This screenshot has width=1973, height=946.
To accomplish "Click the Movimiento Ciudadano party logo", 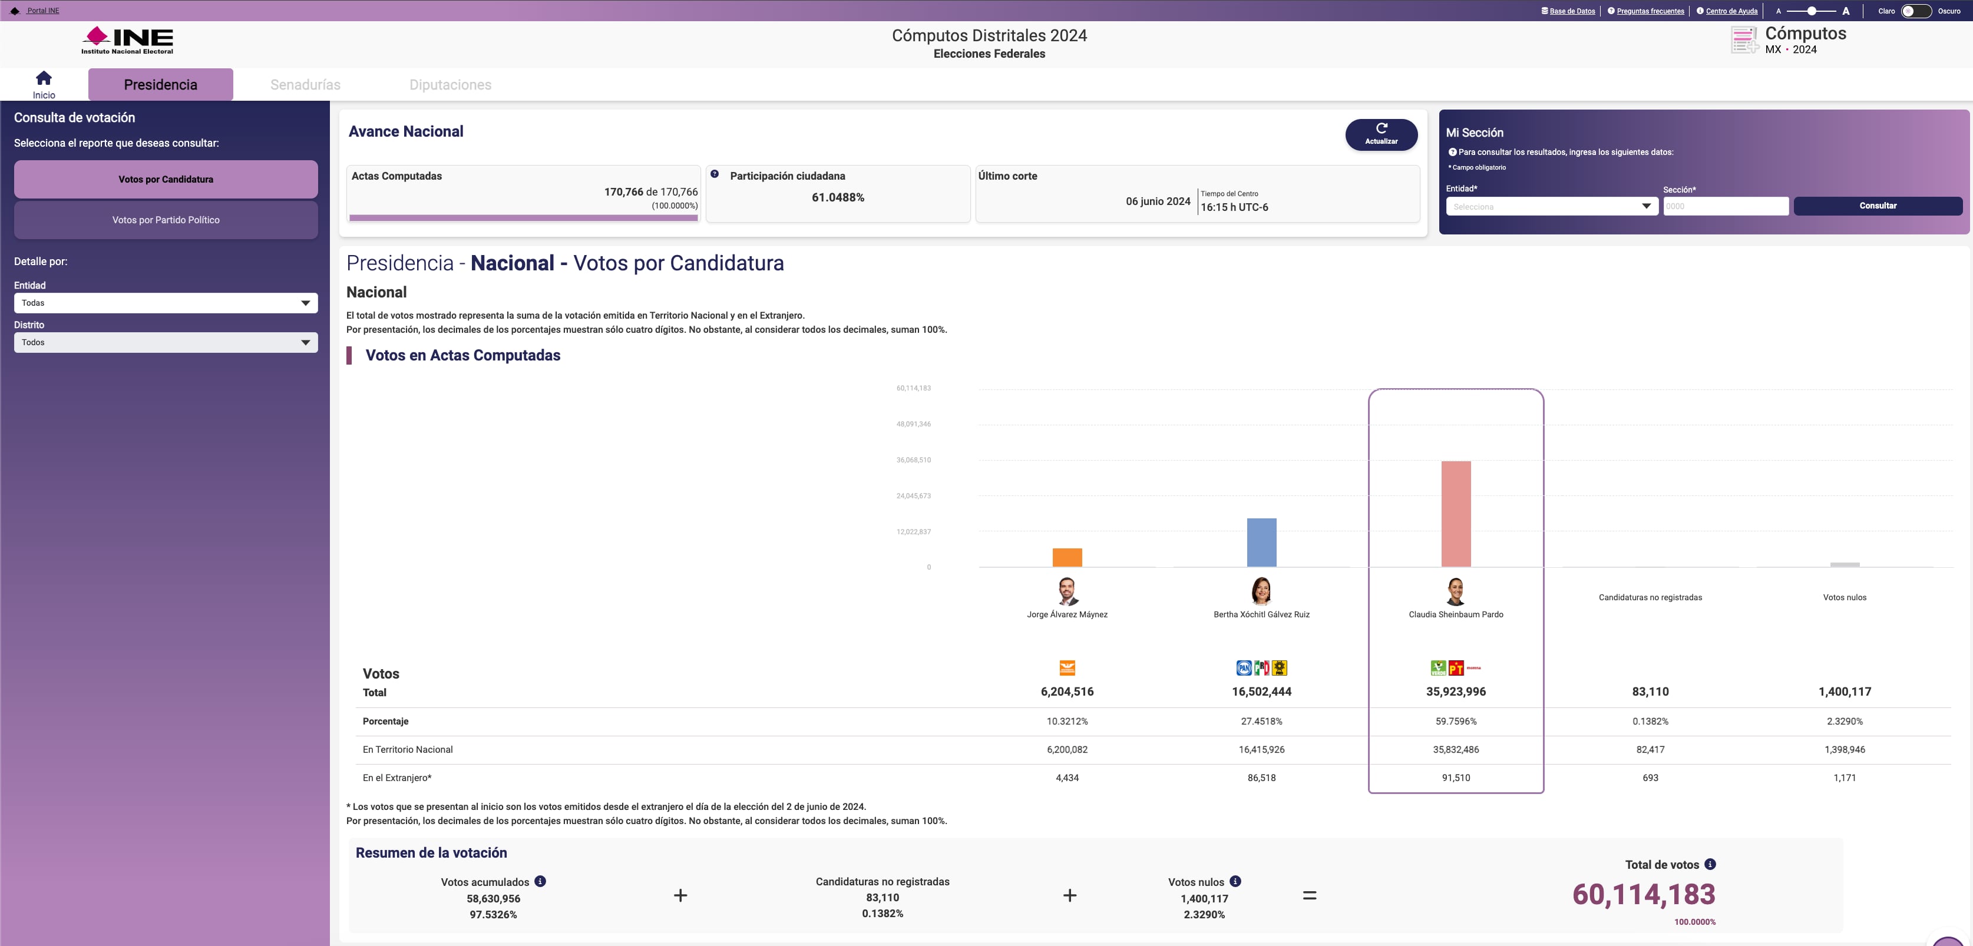I will (1067, 668).
